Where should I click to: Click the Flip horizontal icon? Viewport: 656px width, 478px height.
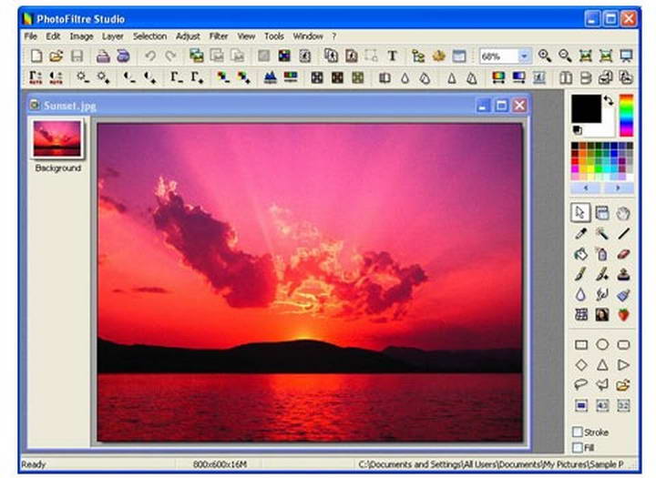point(566,77)
